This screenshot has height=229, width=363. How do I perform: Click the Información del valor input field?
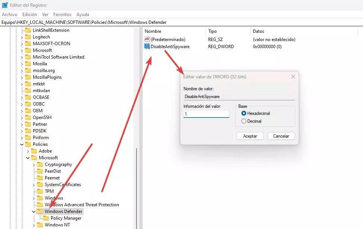click(x=206, y=114)
